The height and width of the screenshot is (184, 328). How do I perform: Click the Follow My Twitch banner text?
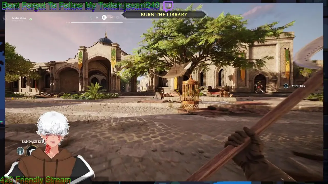[81, 6]
